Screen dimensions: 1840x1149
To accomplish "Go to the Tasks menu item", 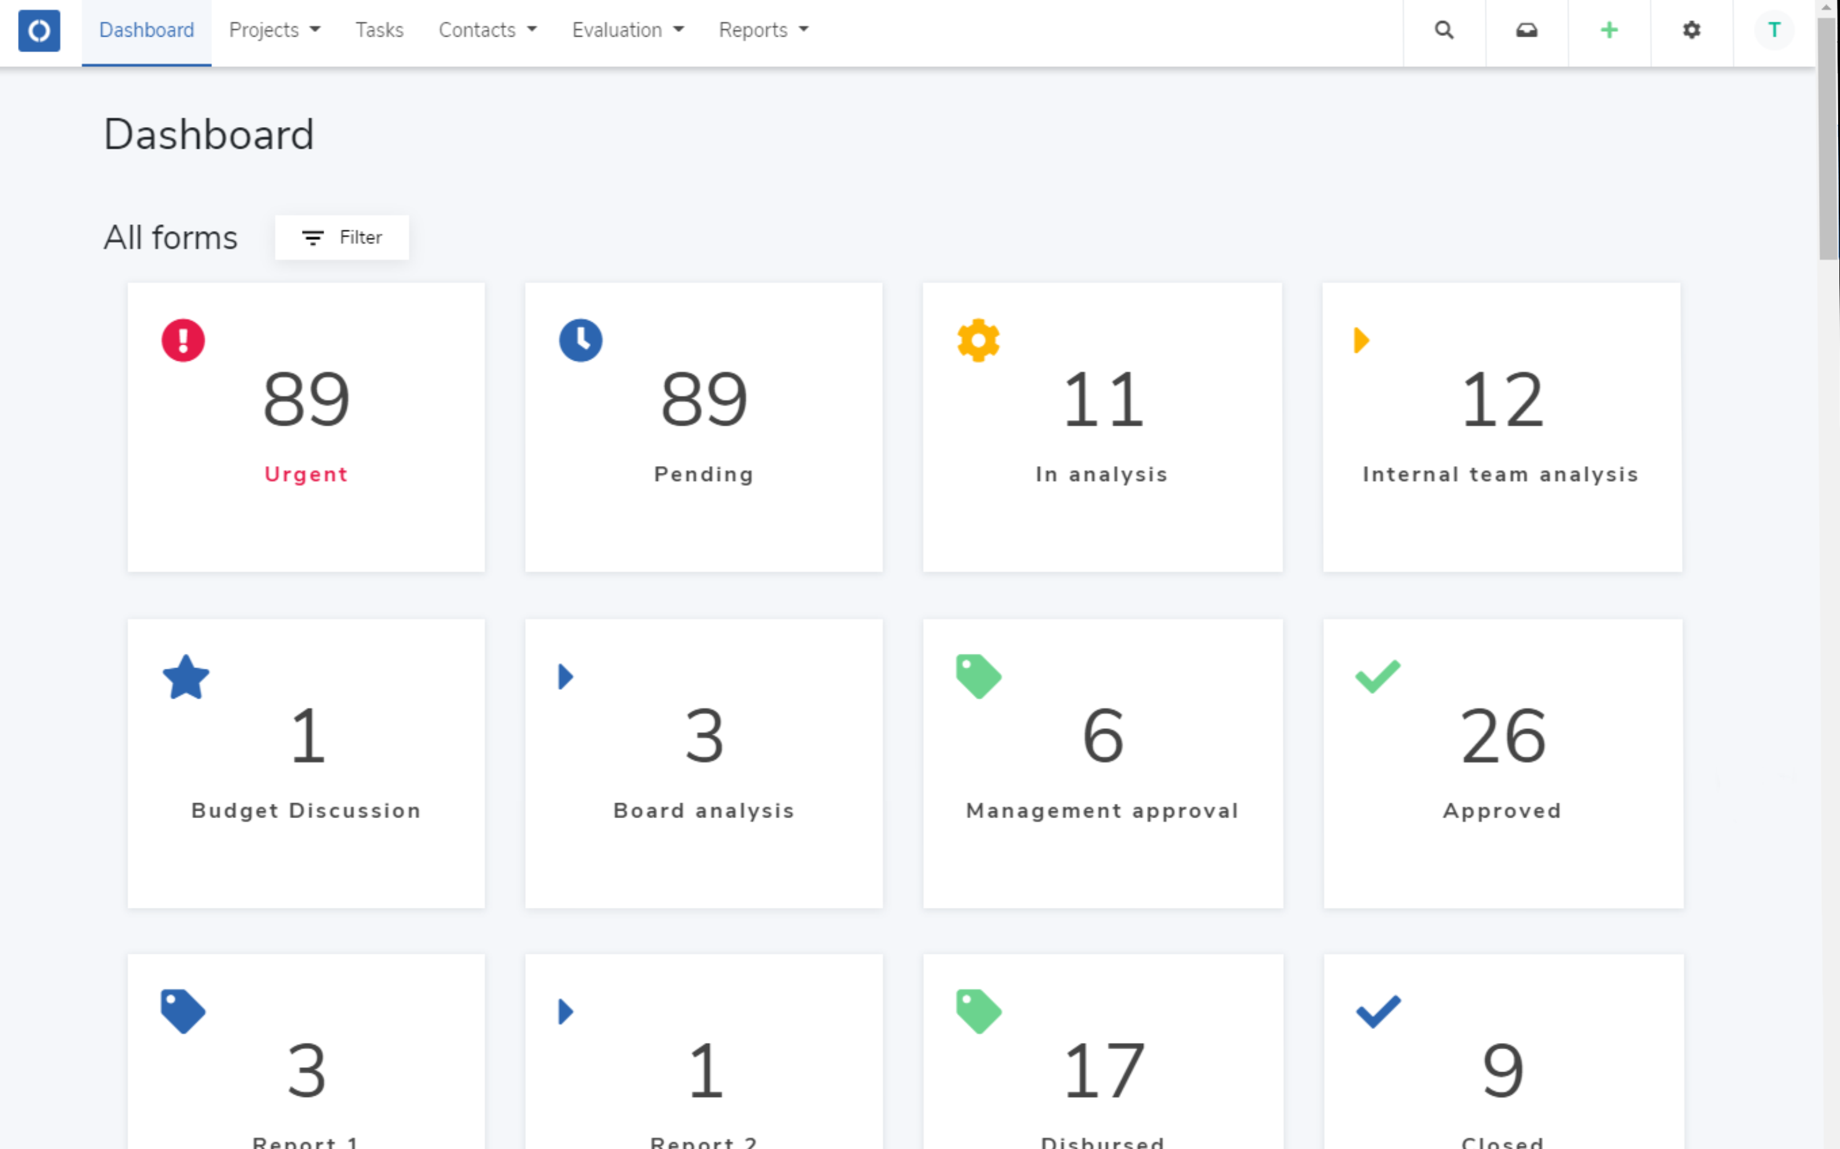I will (379, 30).
